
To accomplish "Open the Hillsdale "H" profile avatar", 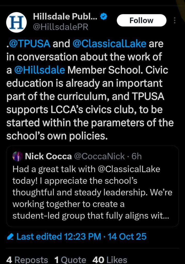I will [17, 23].
